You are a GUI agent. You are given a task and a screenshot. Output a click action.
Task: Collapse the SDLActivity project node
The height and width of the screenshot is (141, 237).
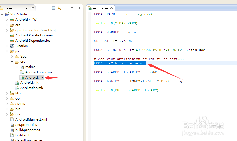pyautogui.click(x=2, y=14)
